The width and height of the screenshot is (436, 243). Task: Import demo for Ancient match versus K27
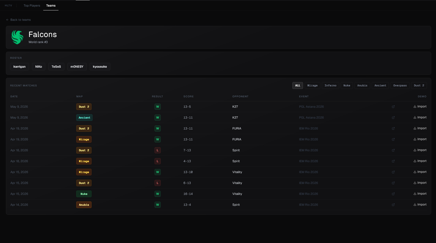pos(420,117)
